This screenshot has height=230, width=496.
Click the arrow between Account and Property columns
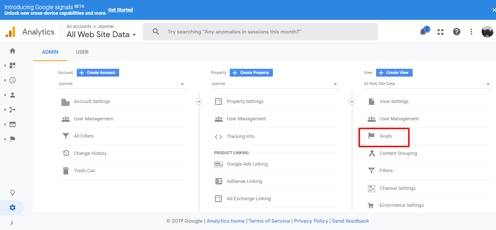199,102
